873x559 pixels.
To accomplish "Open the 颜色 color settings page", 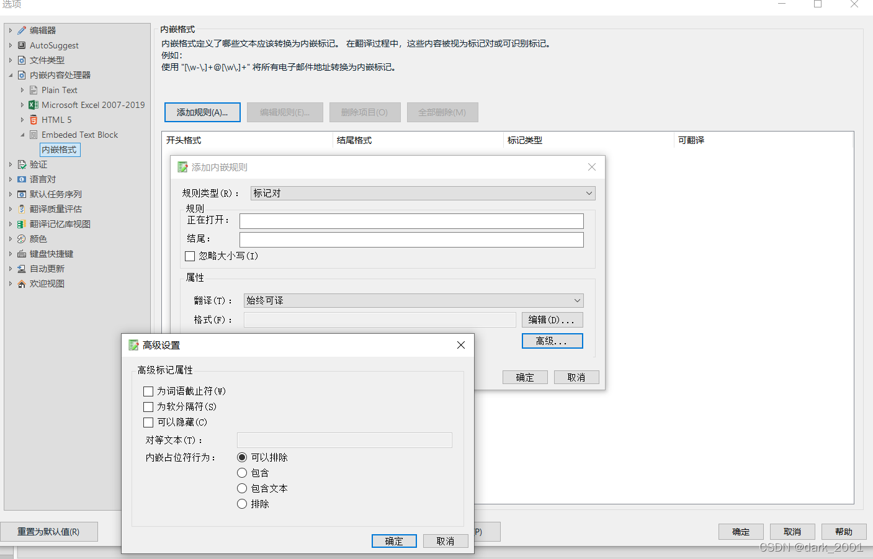I will click(x=21, y=238).
